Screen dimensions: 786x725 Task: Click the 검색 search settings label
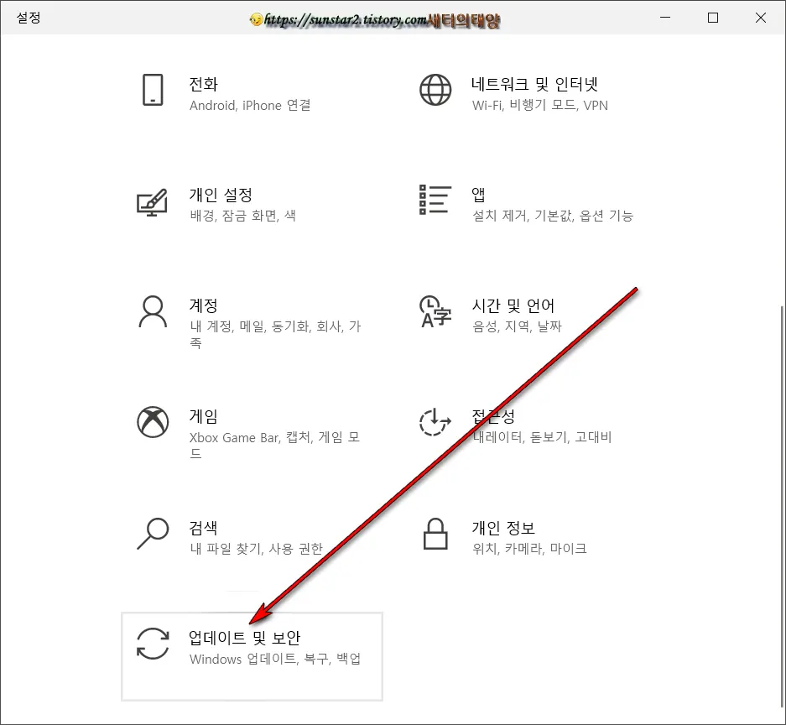point(204,526)
